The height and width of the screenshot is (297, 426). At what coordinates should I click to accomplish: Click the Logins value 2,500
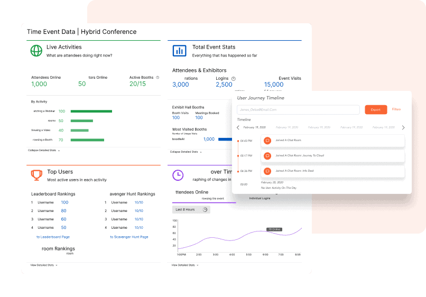224,85
